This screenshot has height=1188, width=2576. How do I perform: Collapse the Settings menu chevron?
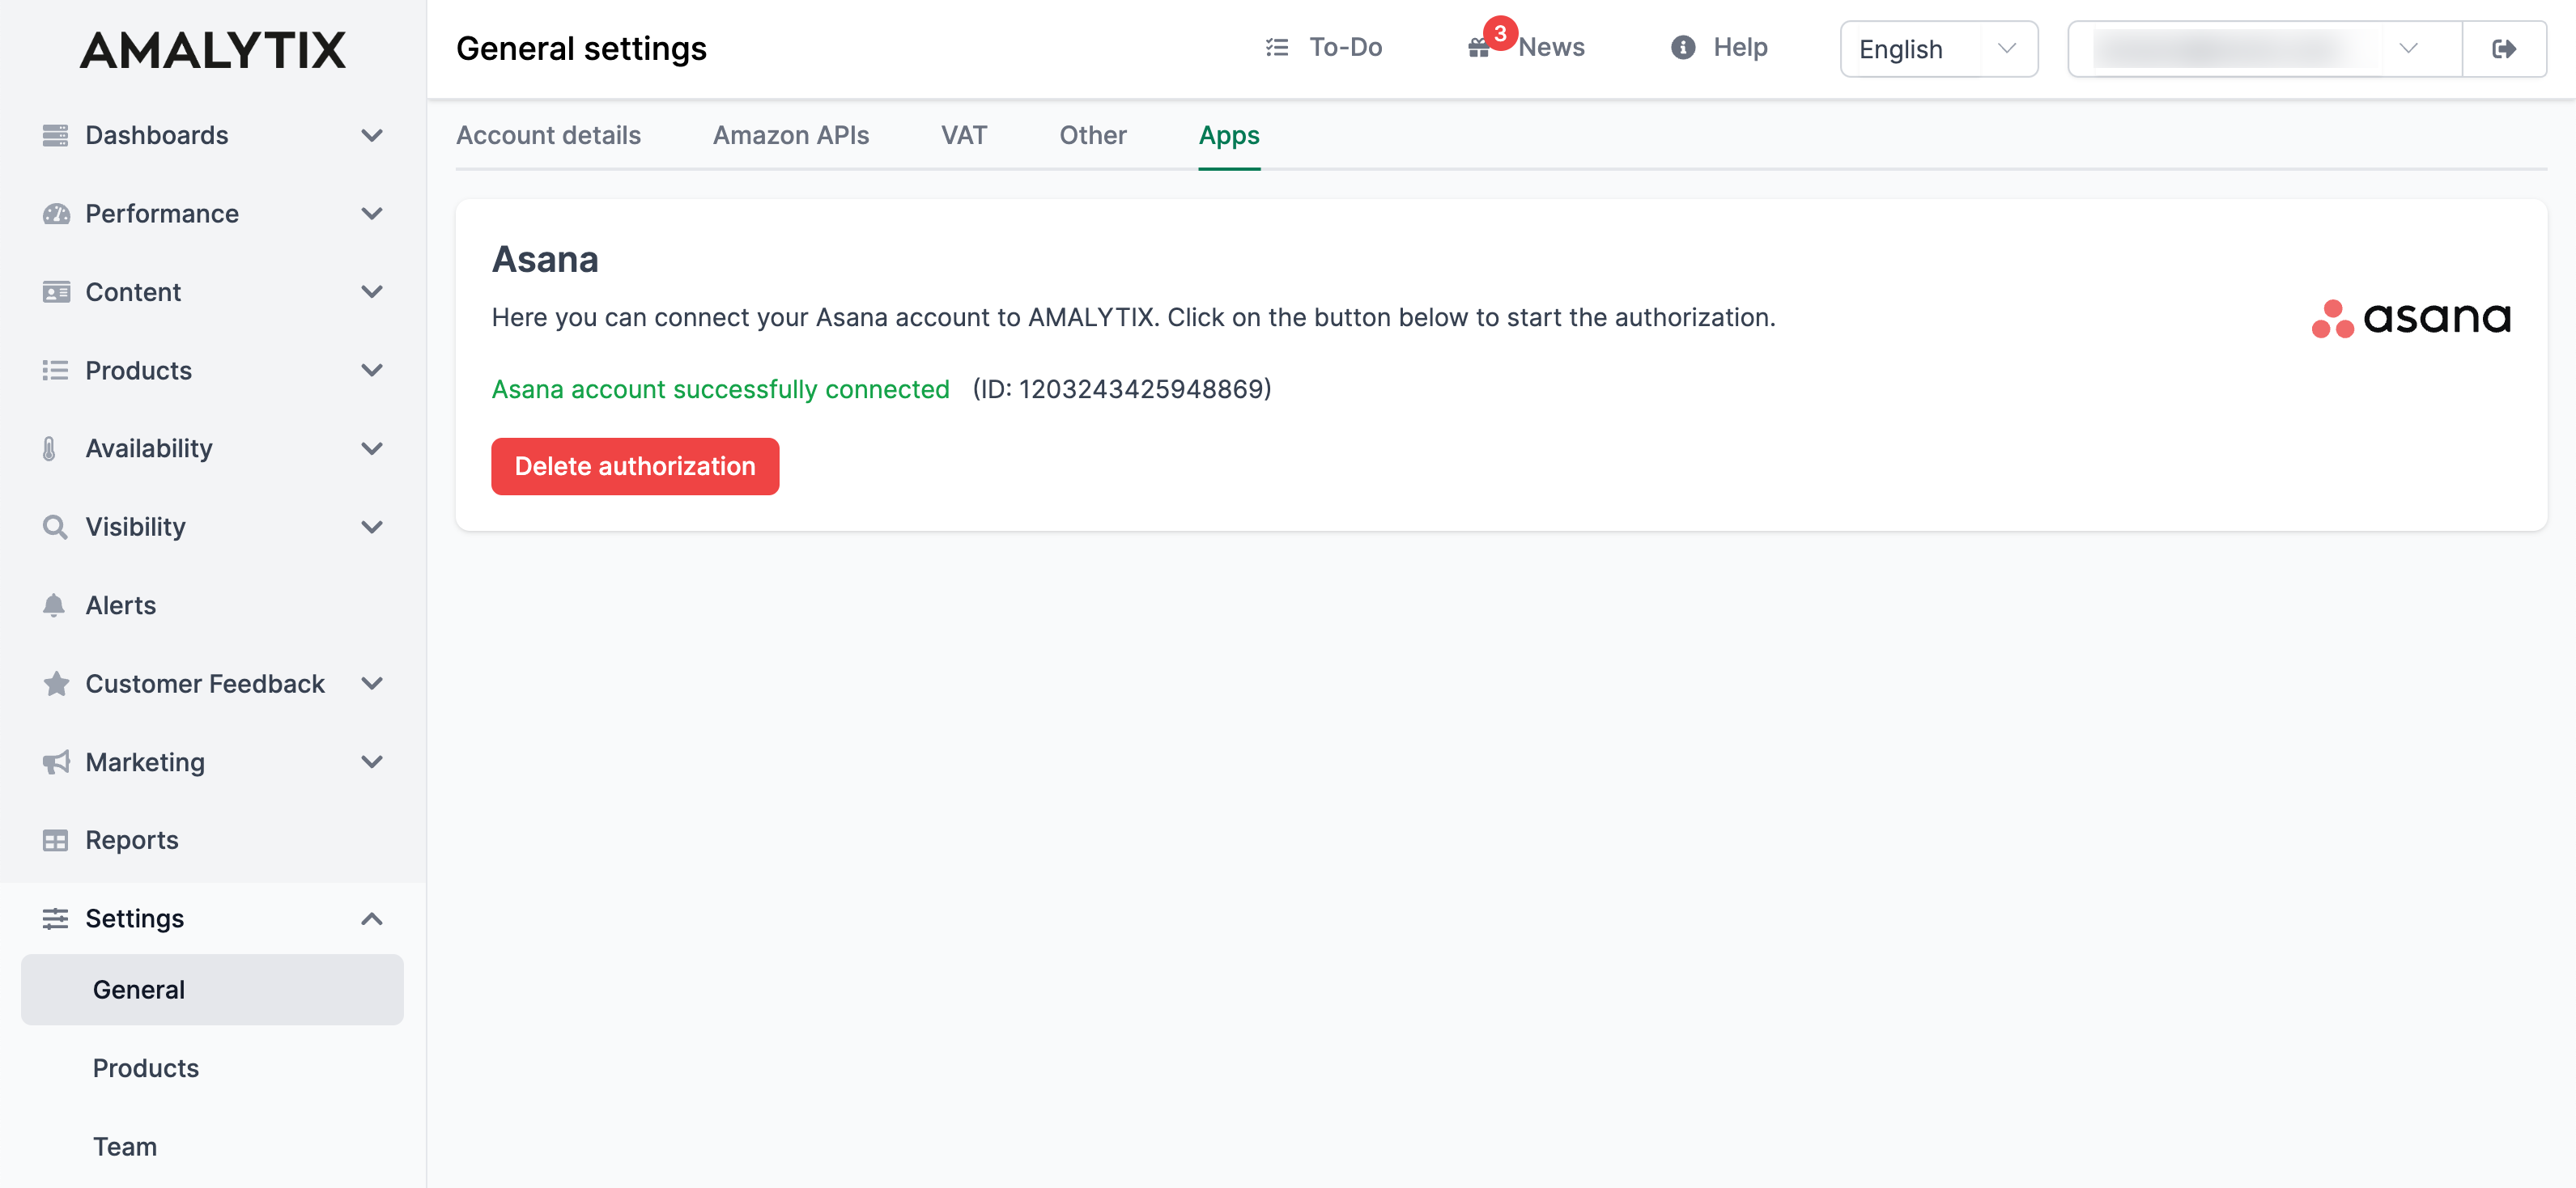[x=372, y=919]
